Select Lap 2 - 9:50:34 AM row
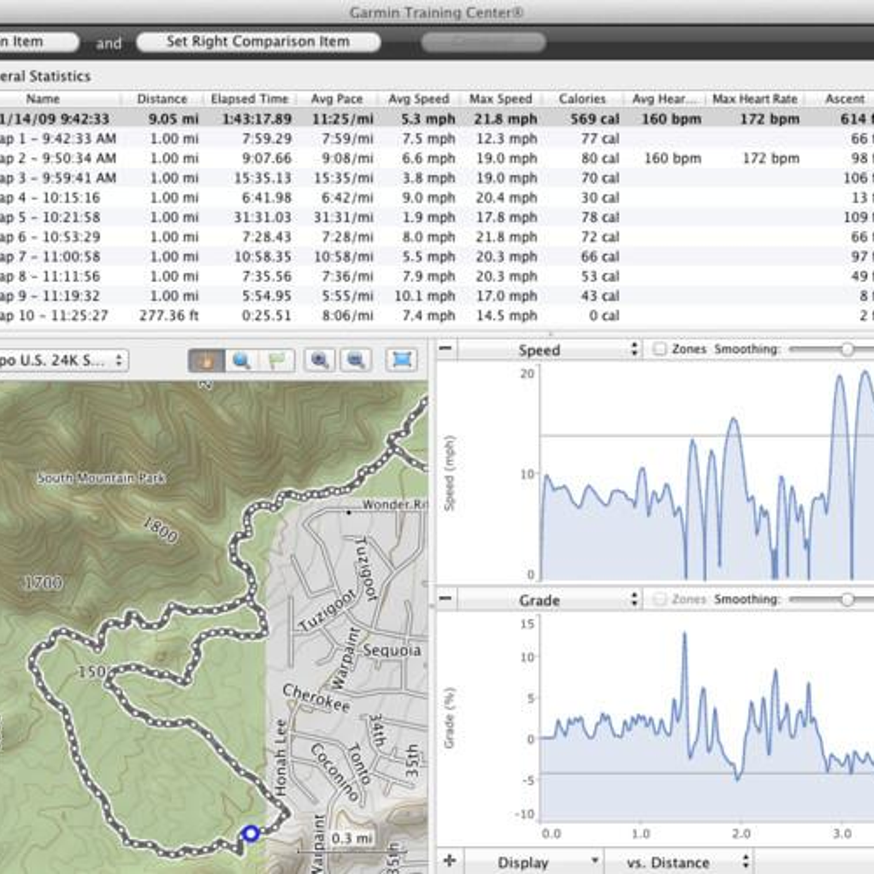 (437, 158)
